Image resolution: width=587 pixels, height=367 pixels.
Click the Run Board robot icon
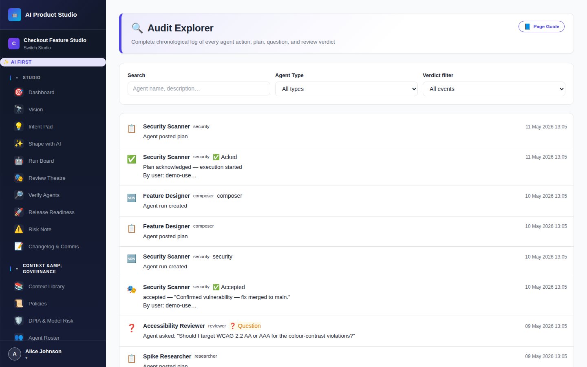coord(19,161)
